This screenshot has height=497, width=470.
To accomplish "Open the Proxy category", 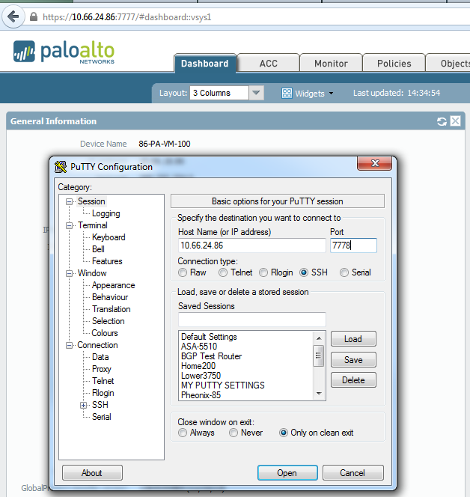I will (x=102, y=369).
